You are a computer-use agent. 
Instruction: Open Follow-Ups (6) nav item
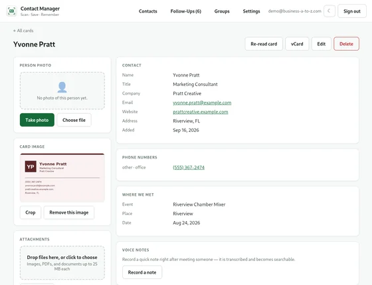pos(186,11)
